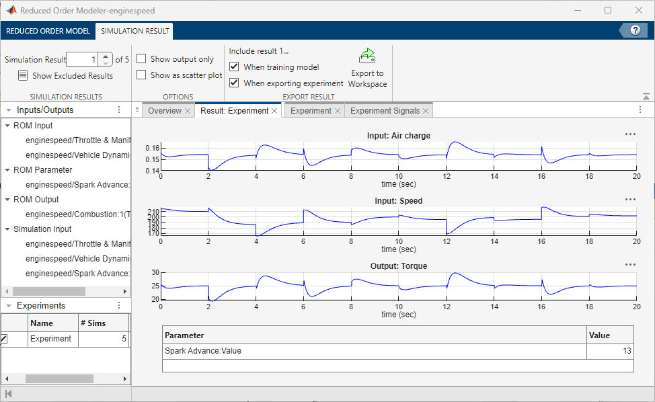Increment the Simulation Result number with the up arrow

(105, 56)
